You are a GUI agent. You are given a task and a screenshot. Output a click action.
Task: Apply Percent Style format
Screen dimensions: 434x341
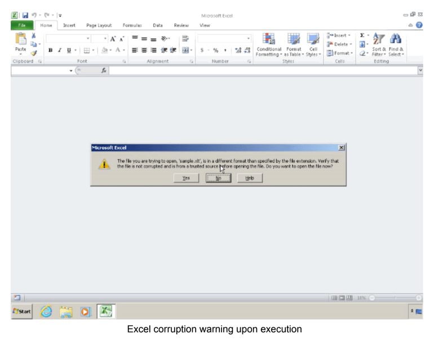click(x=216, y=50)
